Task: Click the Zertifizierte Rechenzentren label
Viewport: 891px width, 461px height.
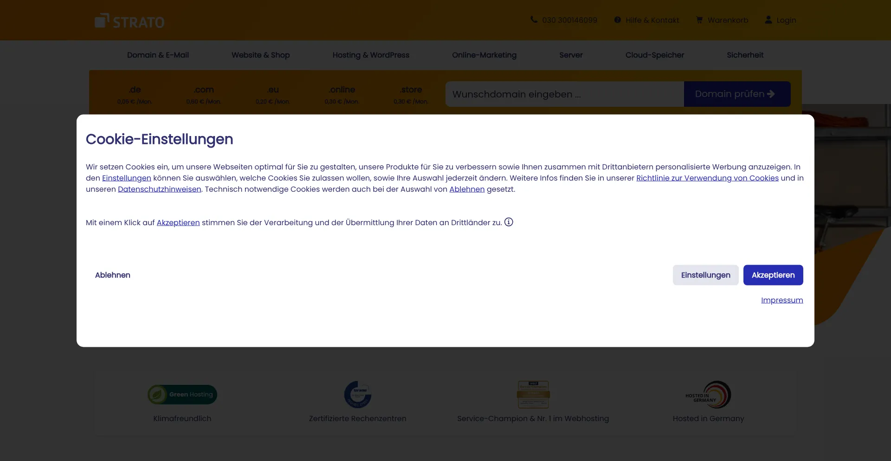Action: coord(358,419)
